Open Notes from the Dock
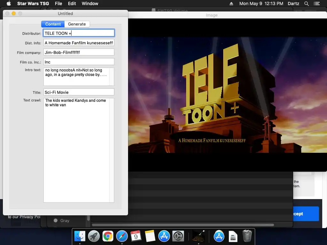This screenshot has height=245, width=327. 150,236
